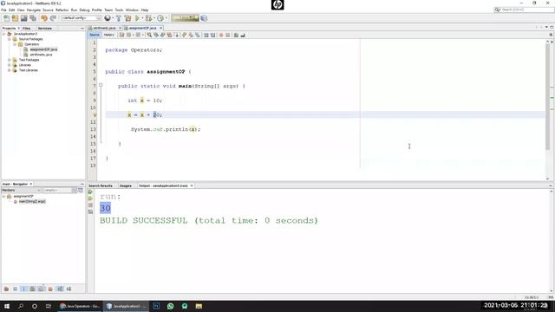
Task: Collapse the main method code fold
Action: pyautogui.click(x=101, y=85)
